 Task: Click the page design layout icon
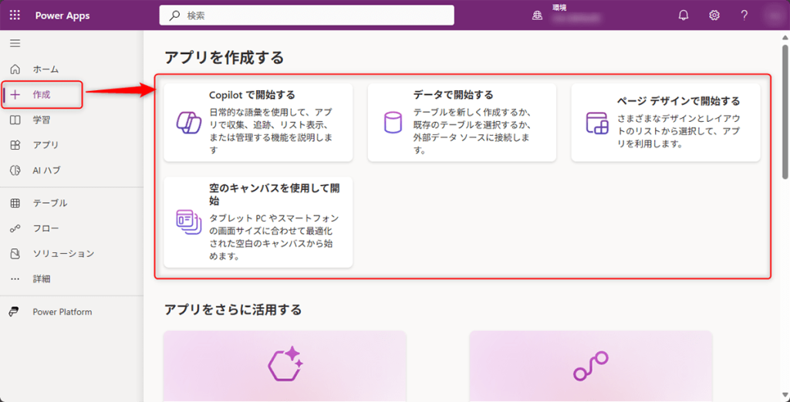pos(598,123)
